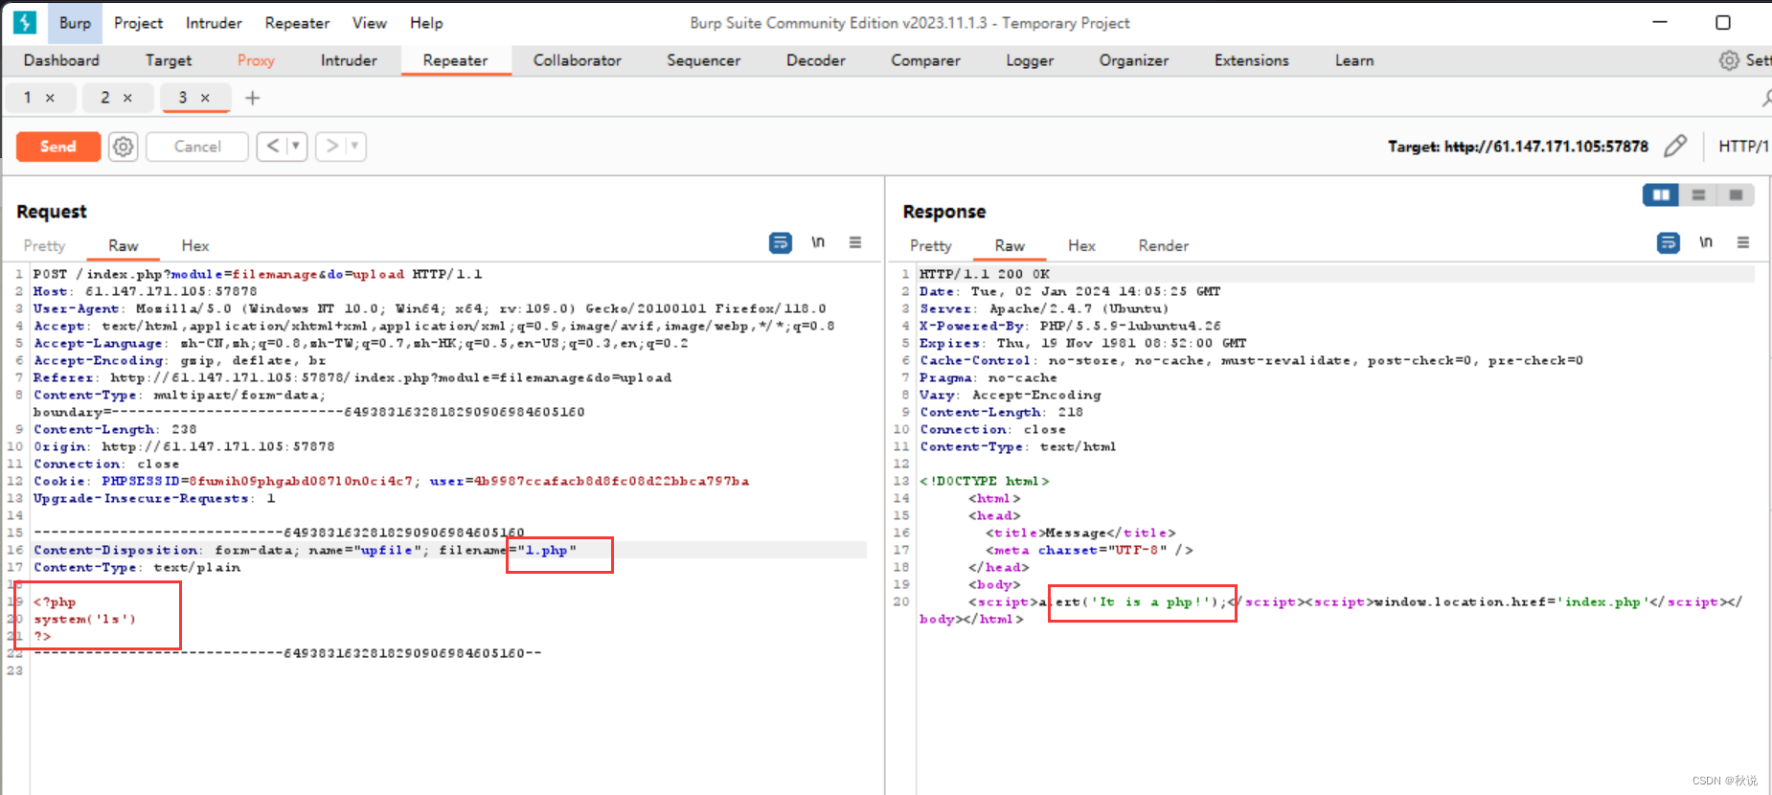Select combined tabbed layout view icon
Image resolution: width=1772 pixels, height=795 pixels.
(x=1736, y=195)
